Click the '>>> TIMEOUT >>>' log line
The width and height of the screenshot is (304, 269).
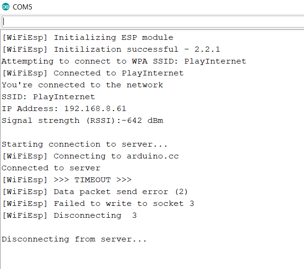(x=67, y=180)
